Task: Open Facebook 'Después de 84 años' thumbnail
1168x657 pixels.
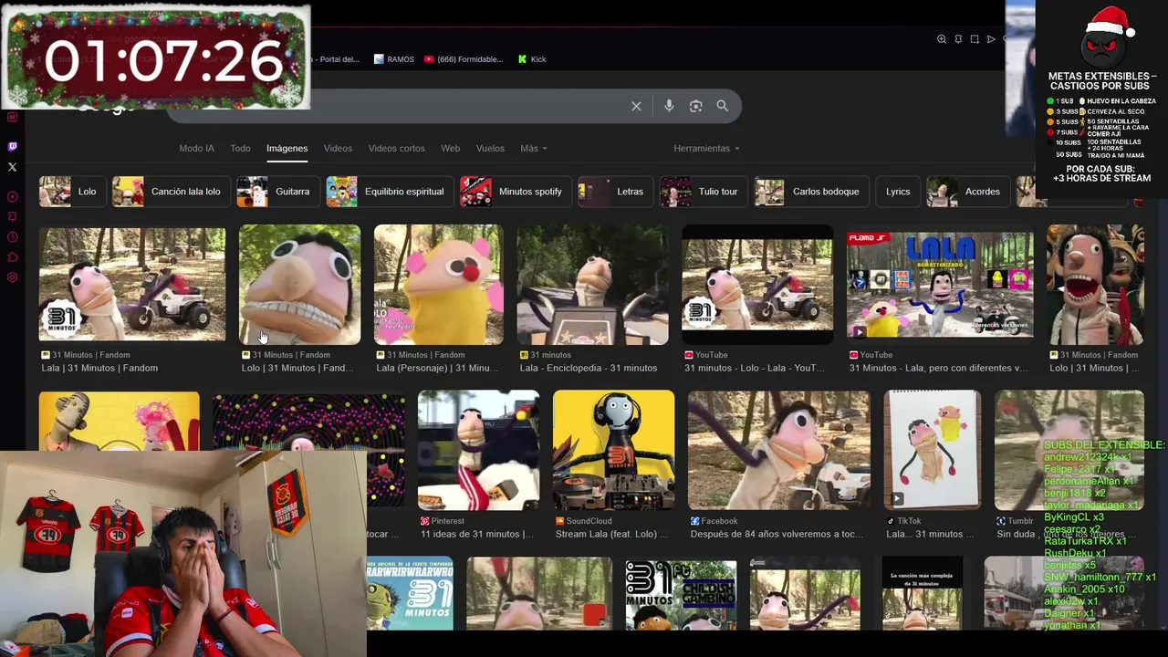Action: [x=779, y=450]
